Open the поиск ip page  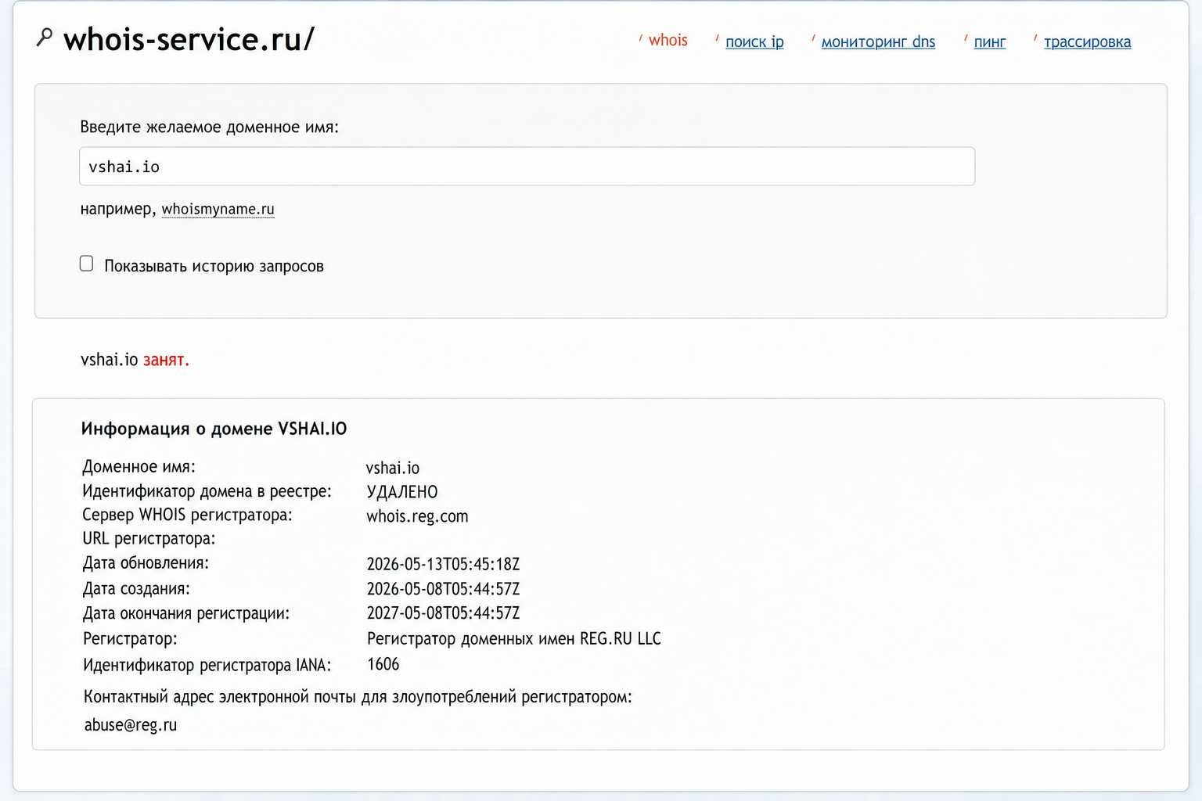click(754, 41)
